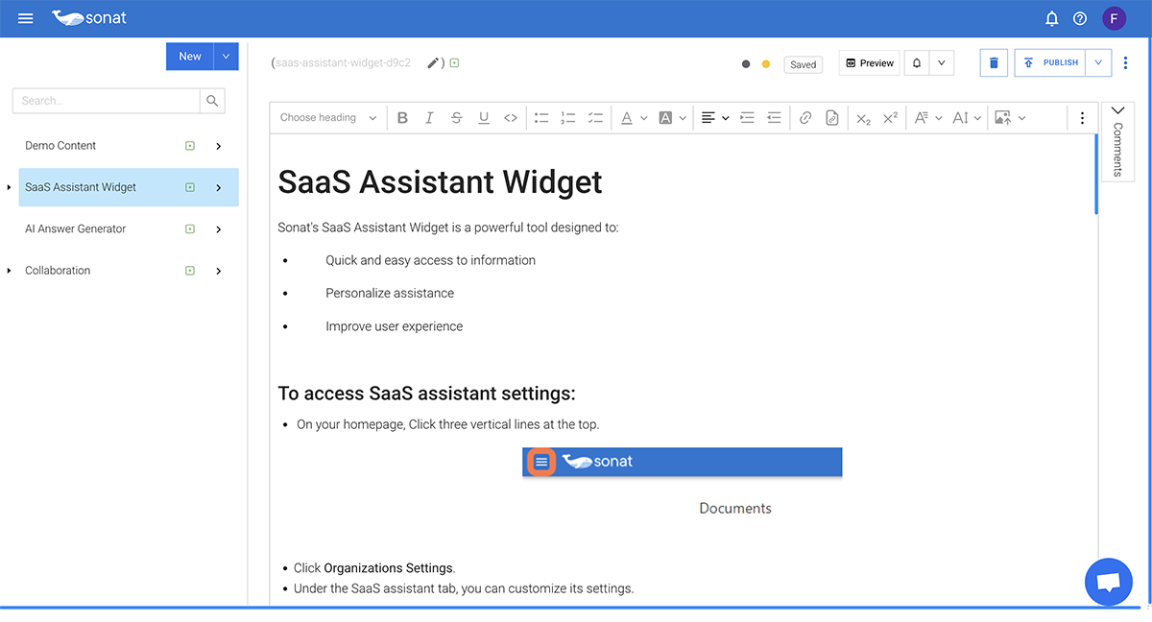Click the subscript button
The width and height of the screenshot is (1152, 622).
pyautogui.click(x=863, y=118)
